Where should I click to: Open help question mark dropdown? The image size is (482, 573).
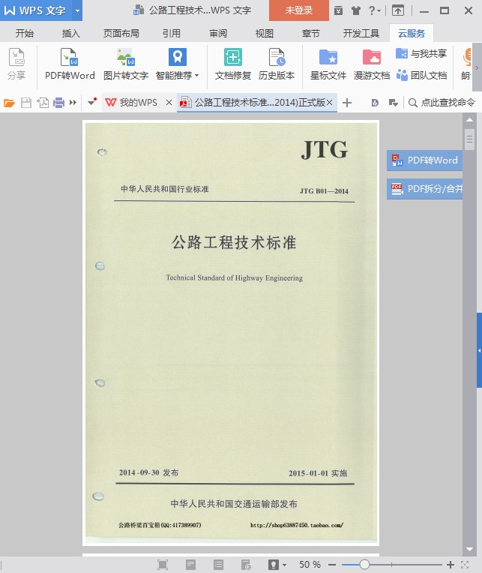click(375, 10)
